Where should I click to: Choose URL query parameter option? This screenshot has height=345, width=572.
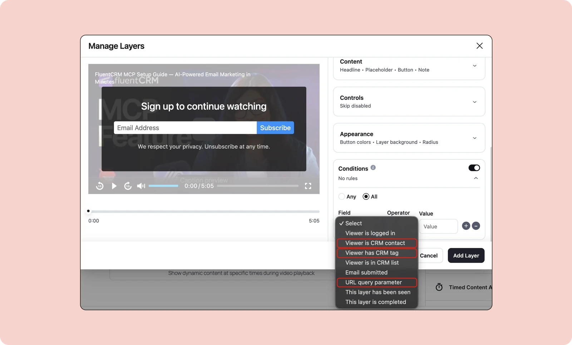[376, 282]
